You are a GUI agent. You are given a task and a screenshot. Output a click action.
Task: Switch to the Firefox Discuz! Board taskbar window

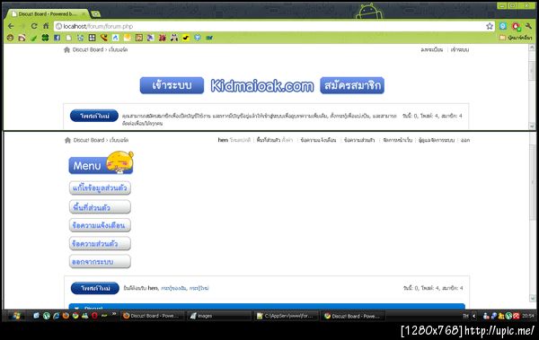(x=152, y=316)
